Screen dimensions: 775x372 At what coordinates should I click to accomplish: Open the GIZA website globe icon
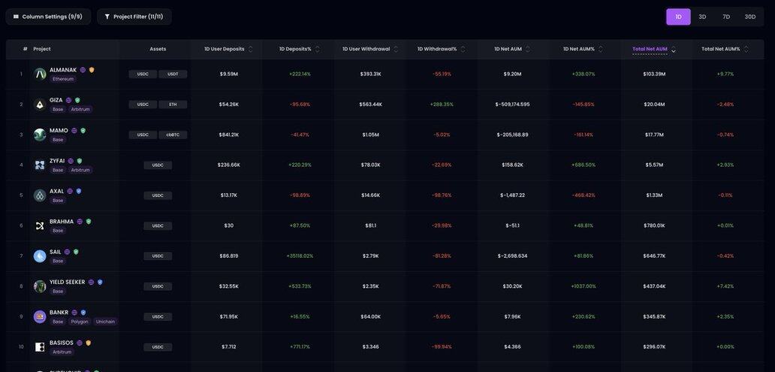(x=68, y=100)
